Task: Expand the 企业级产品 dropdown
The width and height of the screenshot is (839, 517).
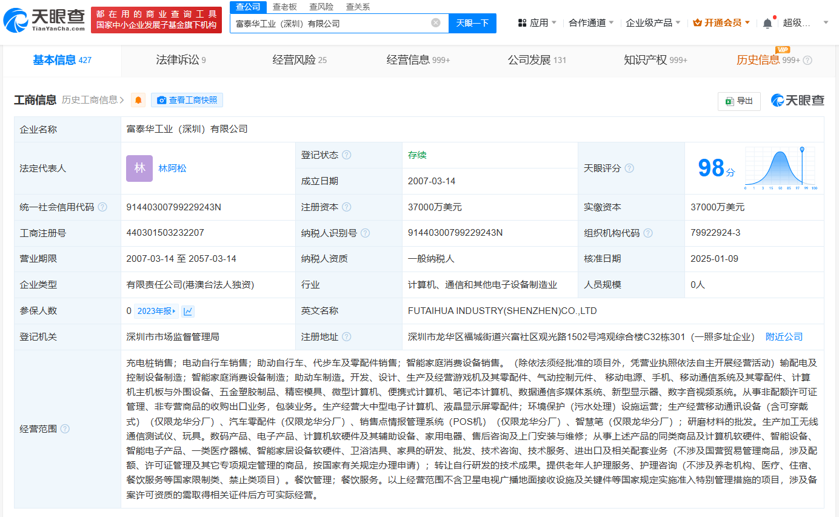Action: click(653, 23)
